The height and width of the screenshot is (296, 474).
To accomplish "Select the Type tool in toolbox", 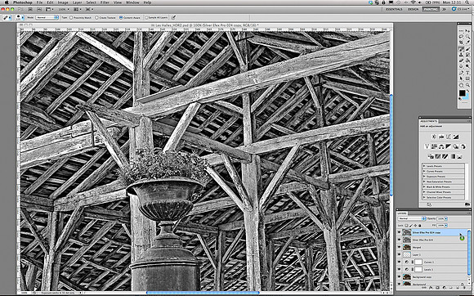I will point(467,74).
